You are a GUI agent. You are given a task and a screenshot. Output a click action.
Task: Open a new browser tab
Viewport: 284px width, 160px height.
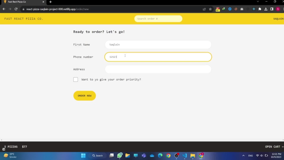50,2
